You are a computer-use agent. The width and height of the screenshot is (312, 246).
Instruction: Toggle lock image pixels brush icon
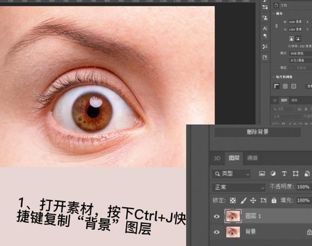point(244,200)
